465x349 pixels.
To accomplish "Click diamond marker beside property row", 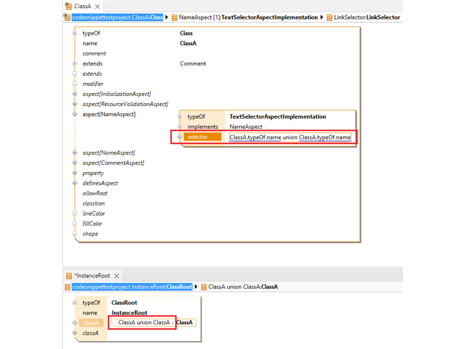I will pos(75,173).
